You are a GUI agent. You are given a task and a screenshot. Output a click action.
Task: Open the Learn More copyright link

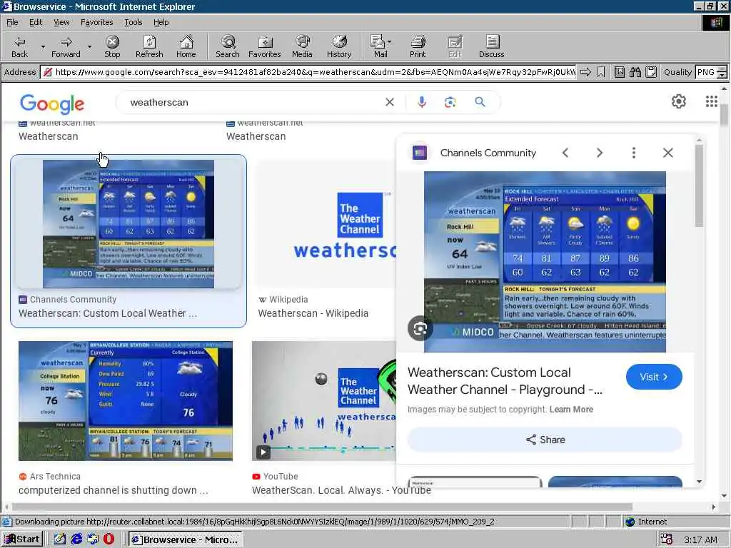tap(571, 409)
